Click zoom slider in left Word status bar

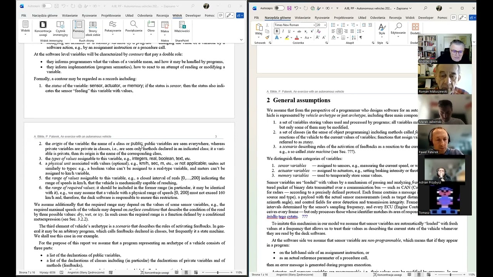tap(217, 272)
